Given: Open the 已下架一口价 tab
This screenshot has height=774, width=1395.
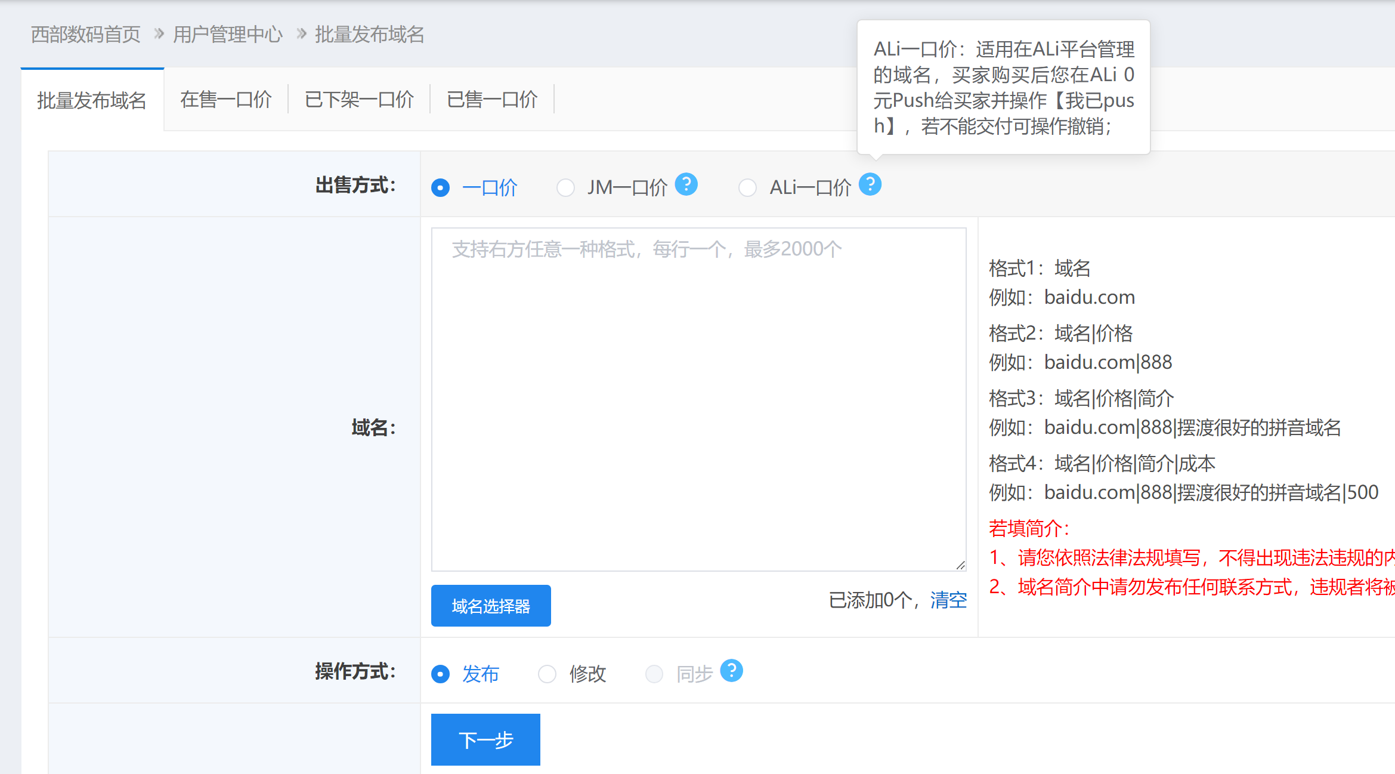Looking at the screenshot, I should [x=359, y=100].
